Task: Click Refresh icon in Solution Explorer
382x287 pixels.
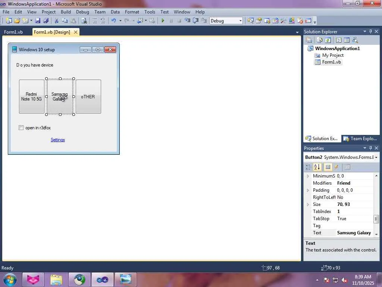Action: 328,40
